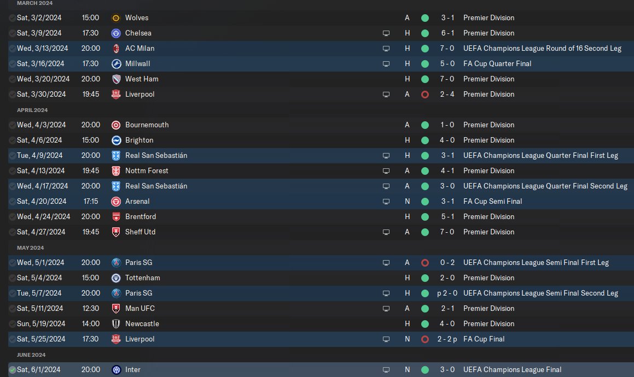Open the Brighton team name link
634x377 pixels.
pyautogui.click(x=139, y=140)
